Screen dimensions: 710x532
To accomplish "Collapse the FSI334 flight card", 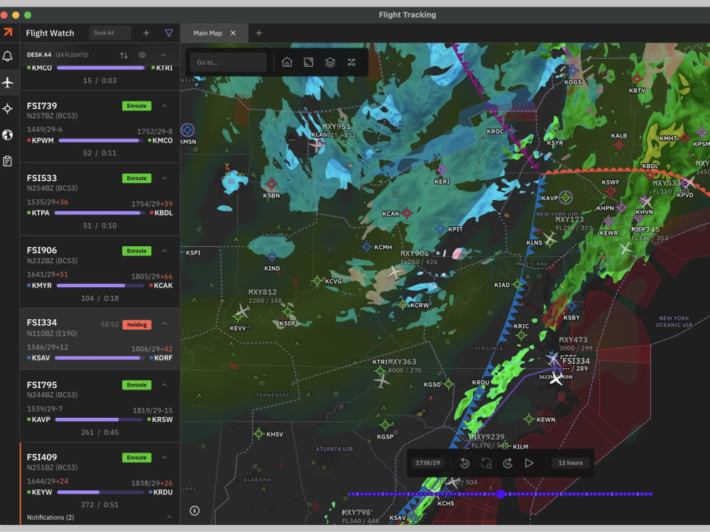I will 165,324.
